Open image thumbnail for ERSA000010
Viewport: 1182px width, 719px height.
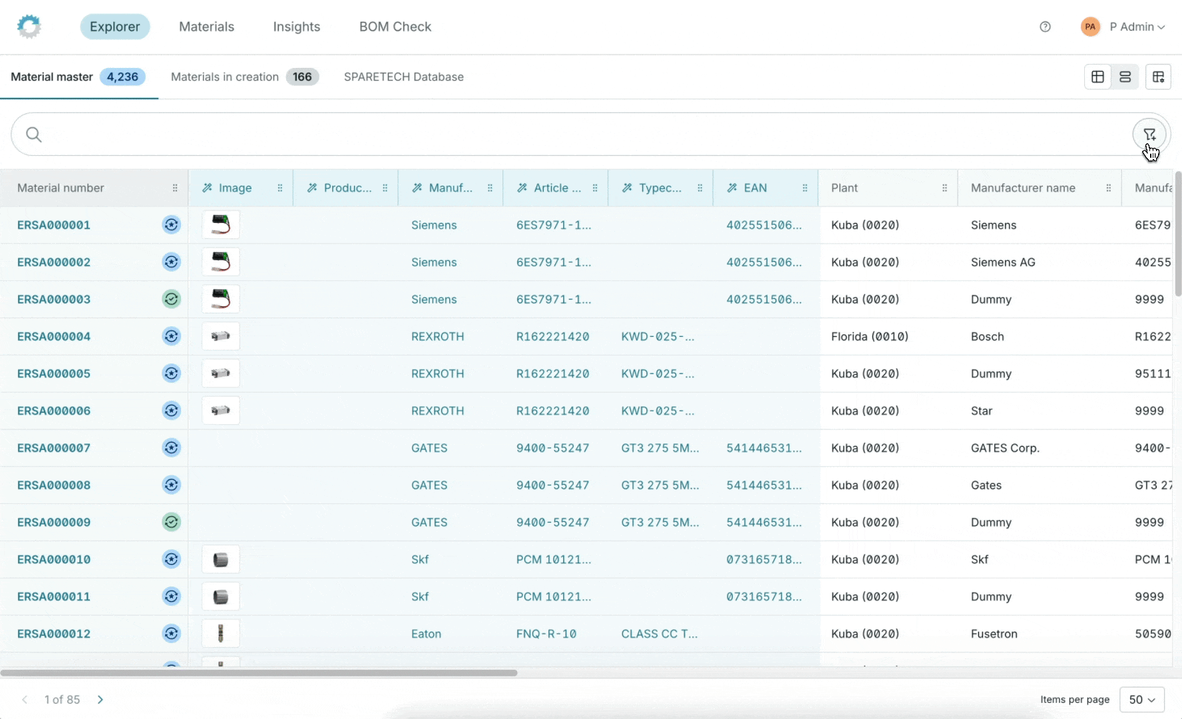(221, 559)
